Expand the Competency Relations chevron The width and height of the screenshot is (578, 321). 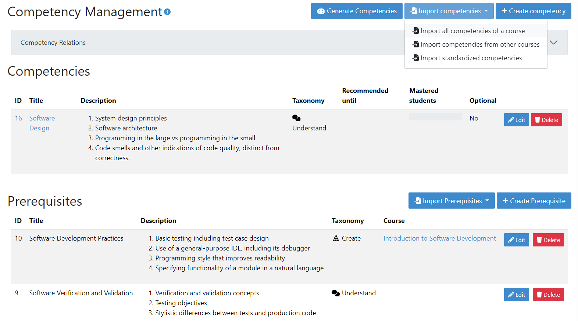(x=553, y=43)
